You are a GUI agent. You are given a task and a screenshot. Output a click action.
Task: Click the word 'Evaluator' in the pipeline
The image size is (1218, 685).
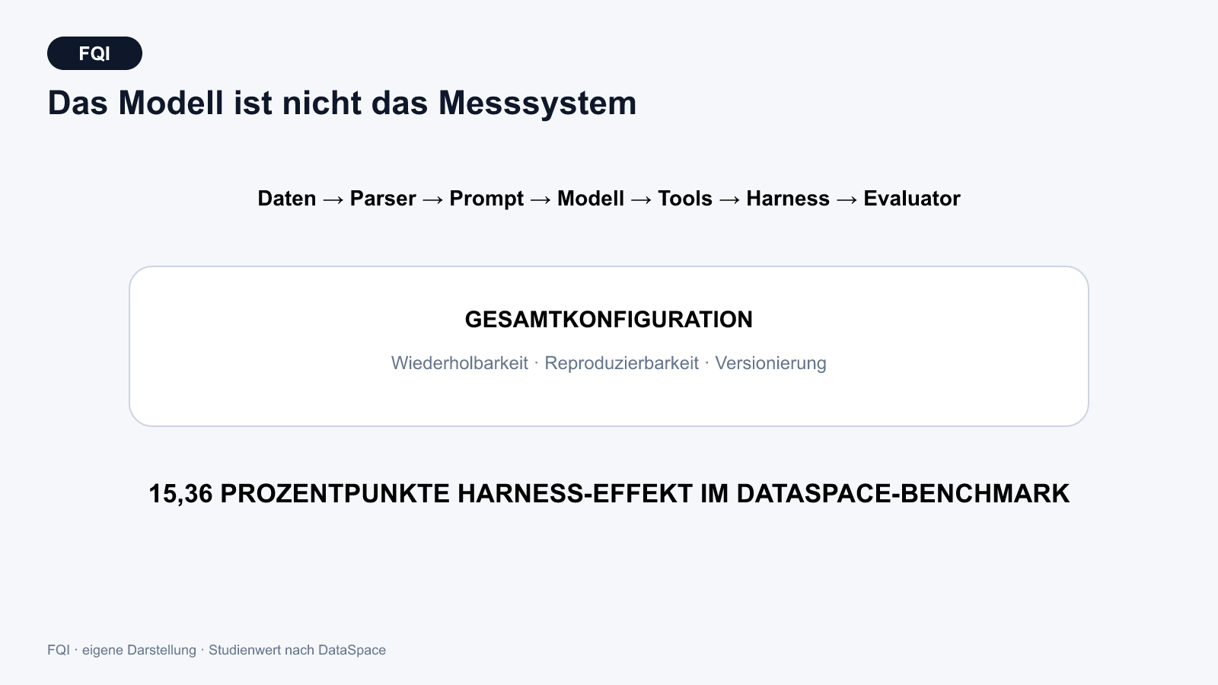(x=912, y=199)
